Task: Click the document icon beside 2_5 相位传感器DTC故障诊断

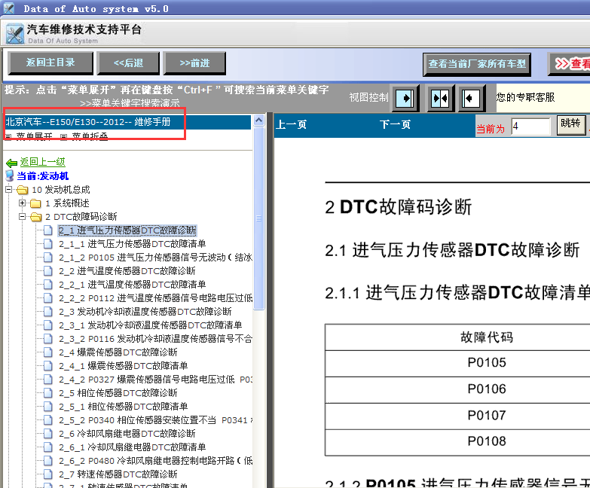Action: click(47, 392)
